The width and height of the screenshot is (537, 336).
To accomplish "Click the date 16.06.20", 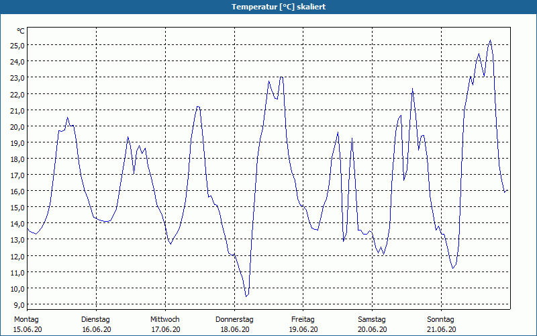I will (97, 329).
